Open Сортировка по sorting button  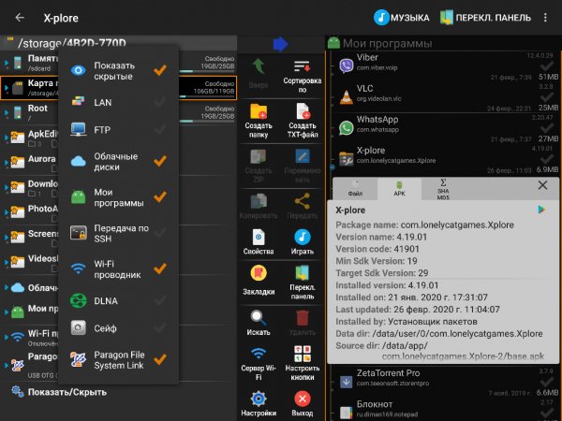[x=303, y=75]
